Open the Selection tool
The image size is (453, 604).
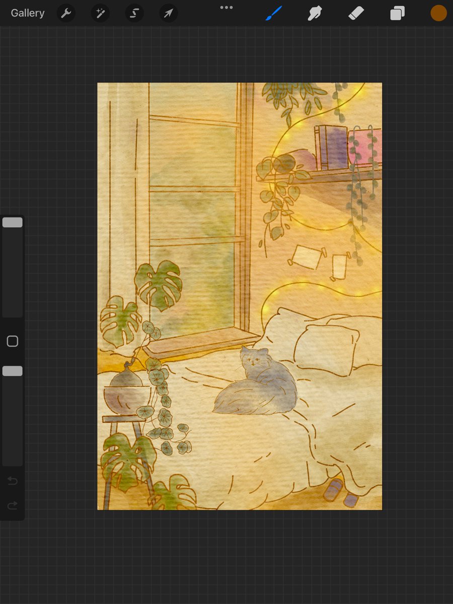click(134, 13)
